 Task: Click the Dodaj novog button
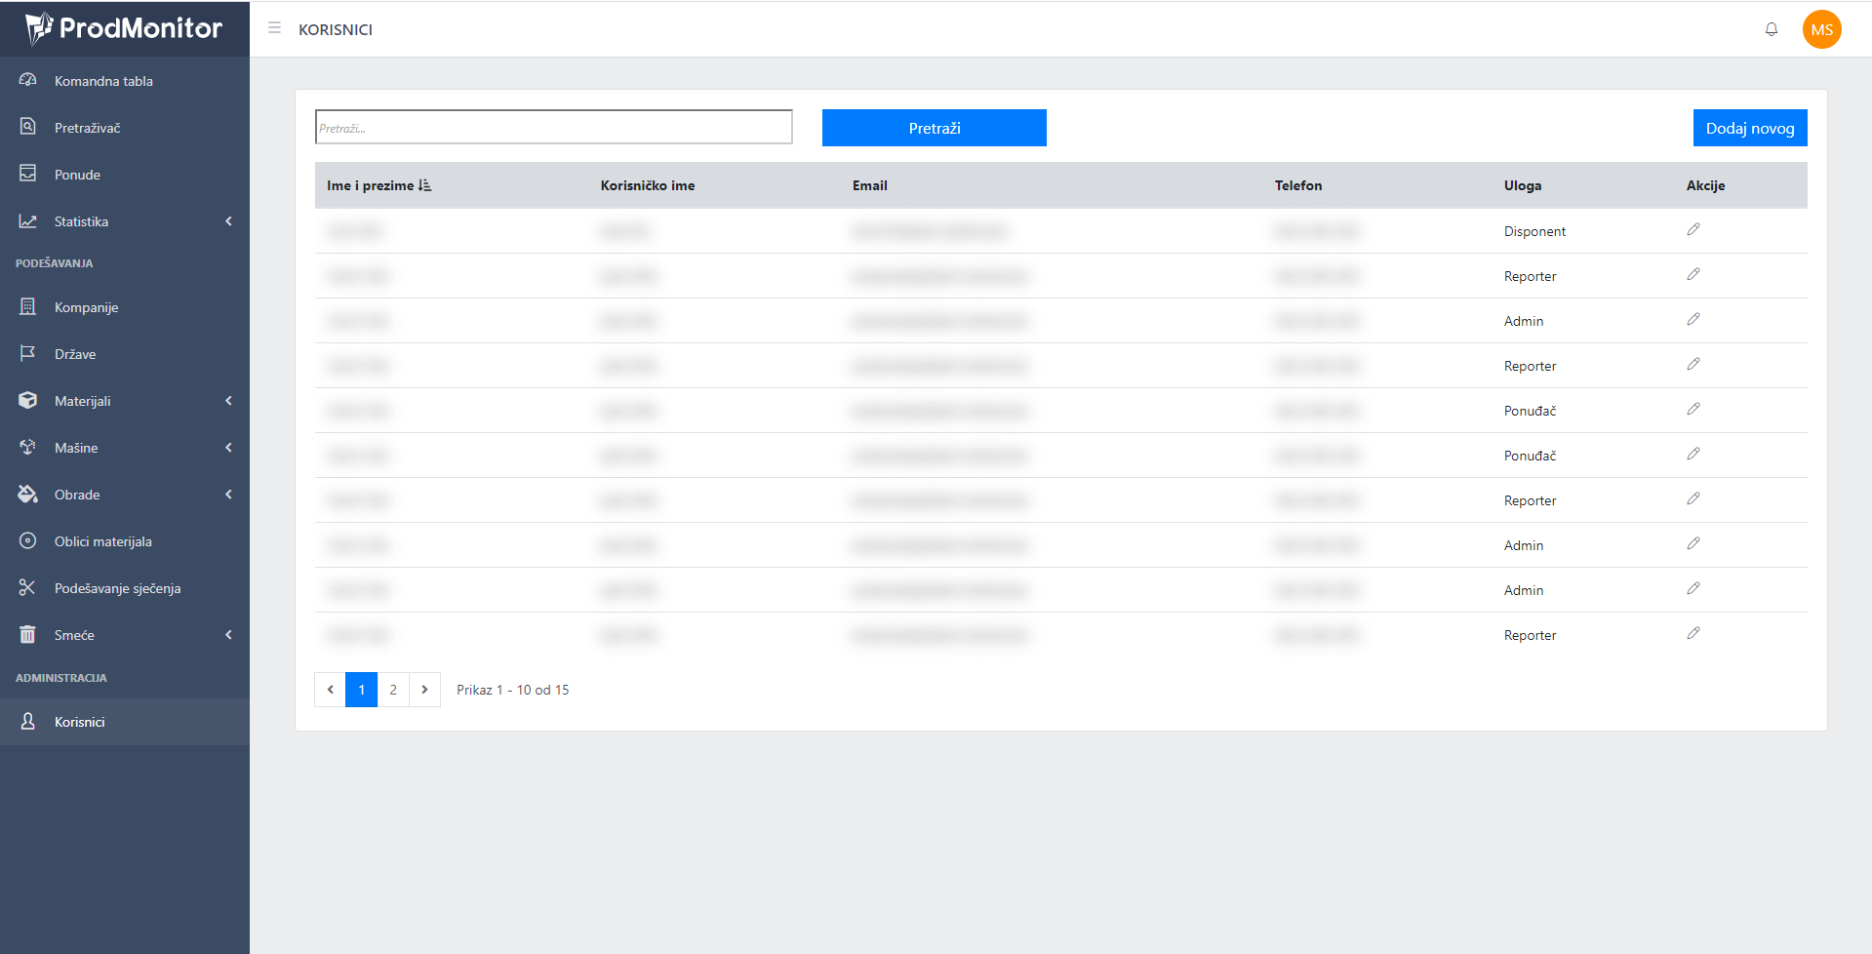click(1749, 128)
